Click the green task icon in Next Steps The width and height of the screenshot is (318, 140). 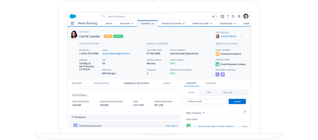click(x=188, y=126)
